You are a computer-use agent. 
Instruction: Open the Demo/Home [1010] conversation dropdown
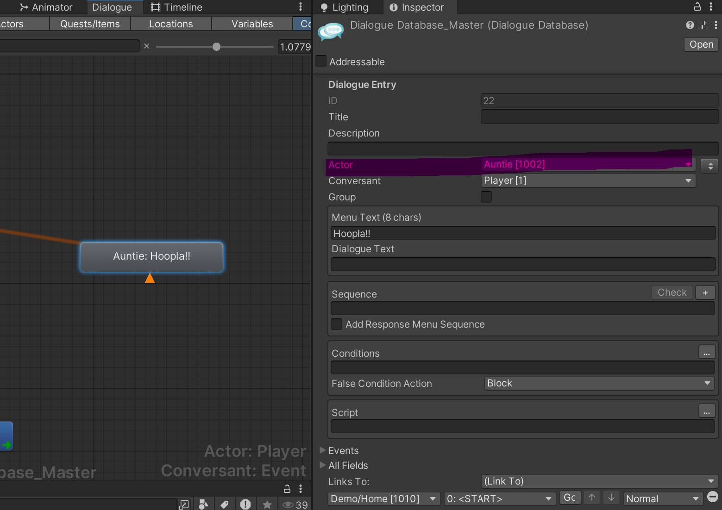coord(384,498)
